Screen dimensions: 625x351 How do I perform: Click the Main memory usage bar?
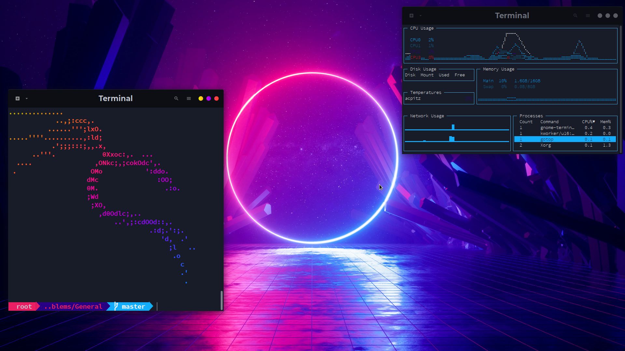[x=508, y=81]
